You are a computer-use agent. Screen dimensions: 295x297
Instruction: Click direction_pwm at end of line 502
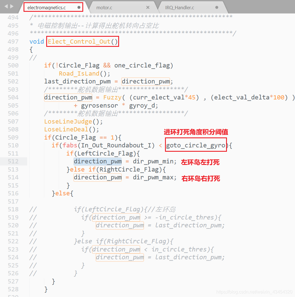(146, 81)
